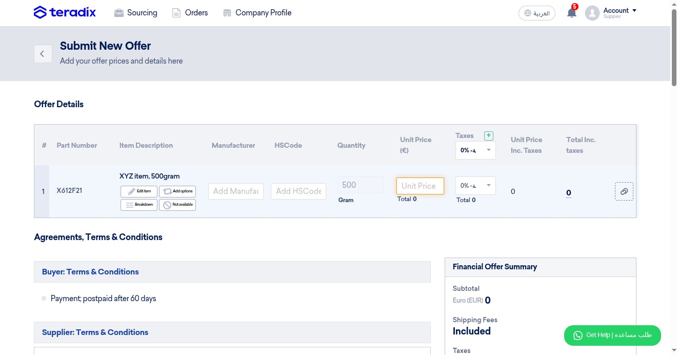The image size is (678, 355).
Task: Open the Orders menu
Action: pyautogui.click(x=190, y=13)
